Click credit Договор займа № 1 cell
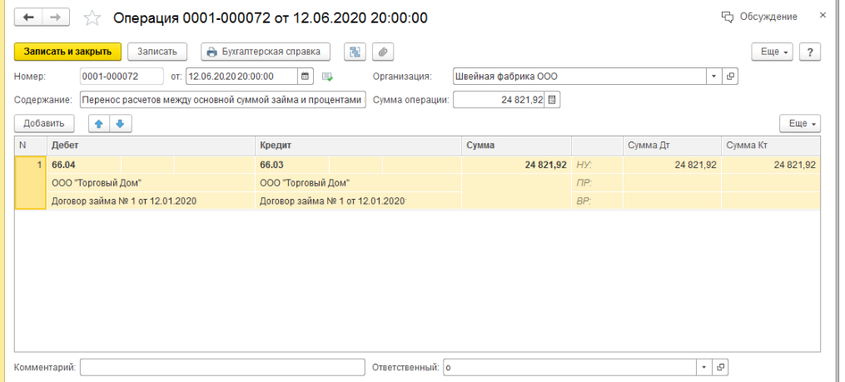This screenshot has height=382, width=845. [x=358, y=201]
